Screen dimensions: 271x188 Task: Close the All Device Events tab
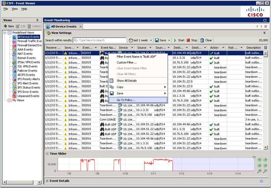coord(80,27)
